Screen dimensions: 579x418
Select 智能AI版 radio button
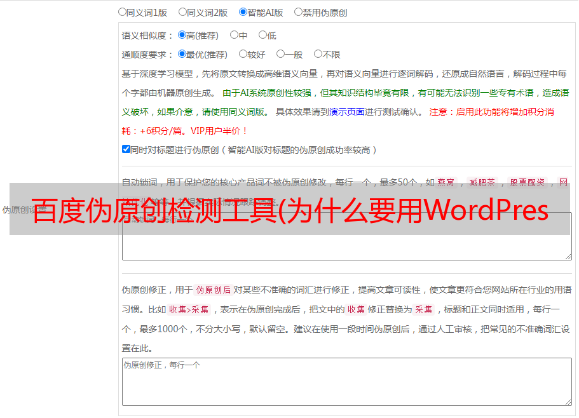[x=243, y=11]
